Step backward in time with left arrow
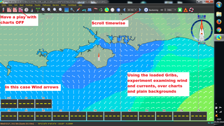Viewport: 224px width, 126px height. [x=124, y=10]
